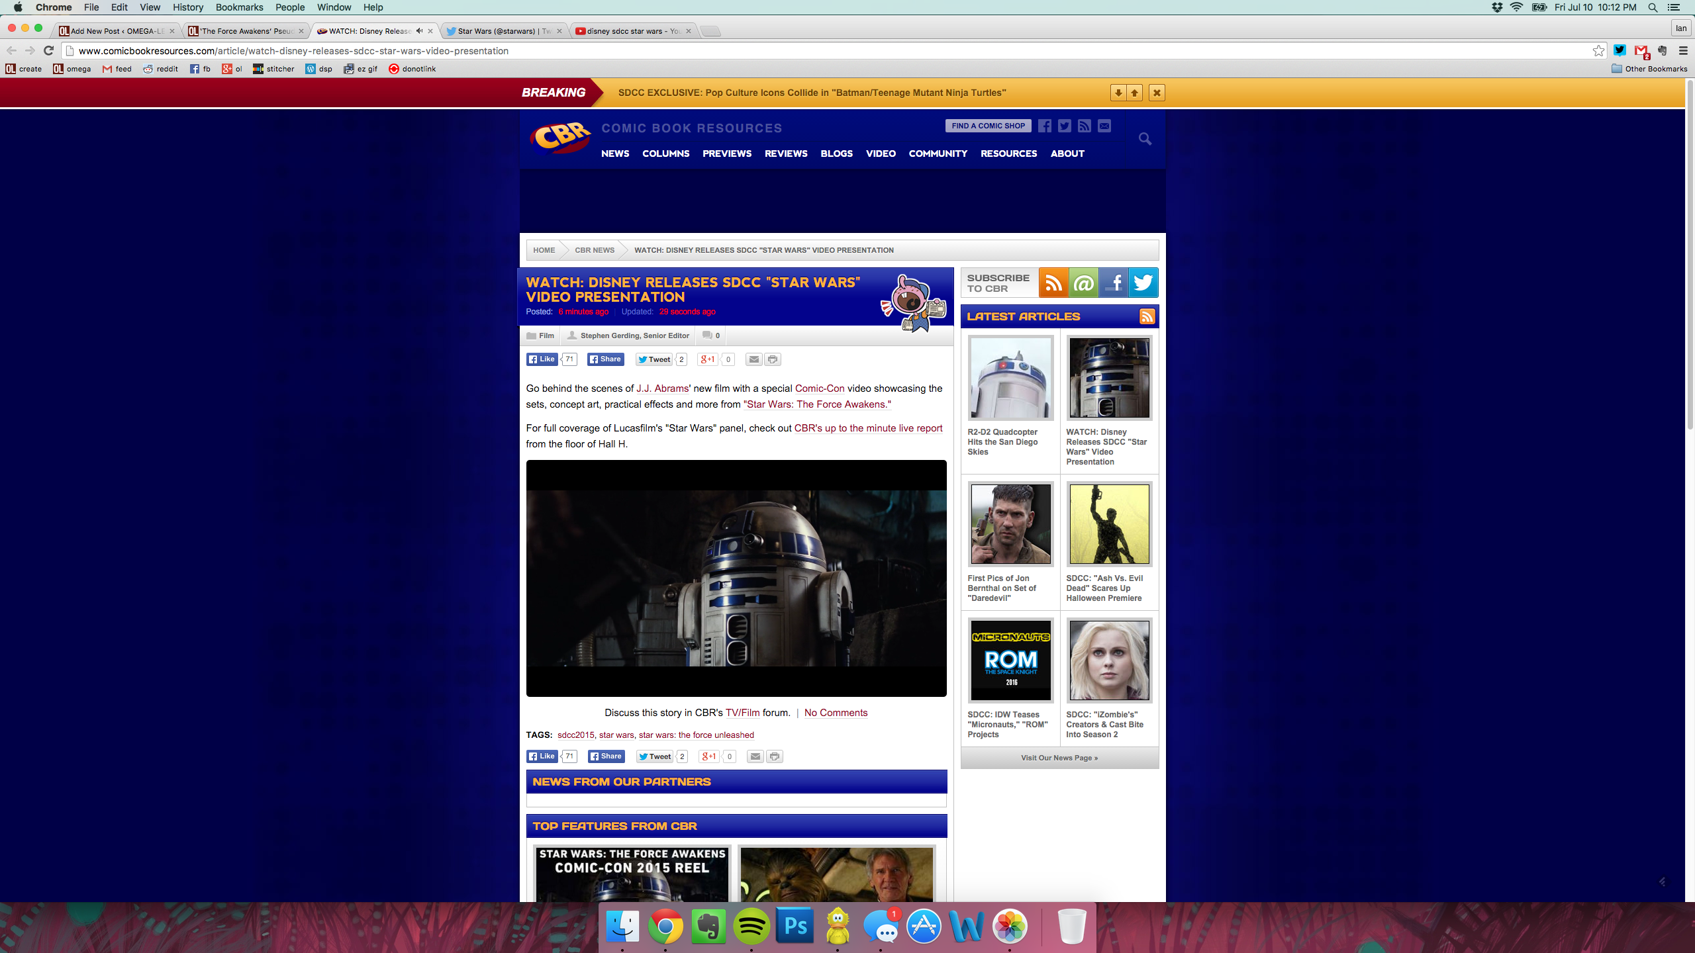Screen dimensions: 1695x953
Task: Play the R2-D2 embedded video
Action: pyautogui.click(x=736, y=578)
